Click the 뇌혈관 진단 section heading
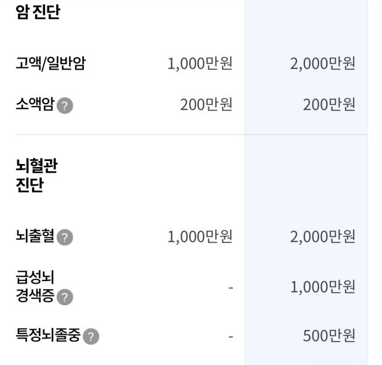 [x=37, y=175]
